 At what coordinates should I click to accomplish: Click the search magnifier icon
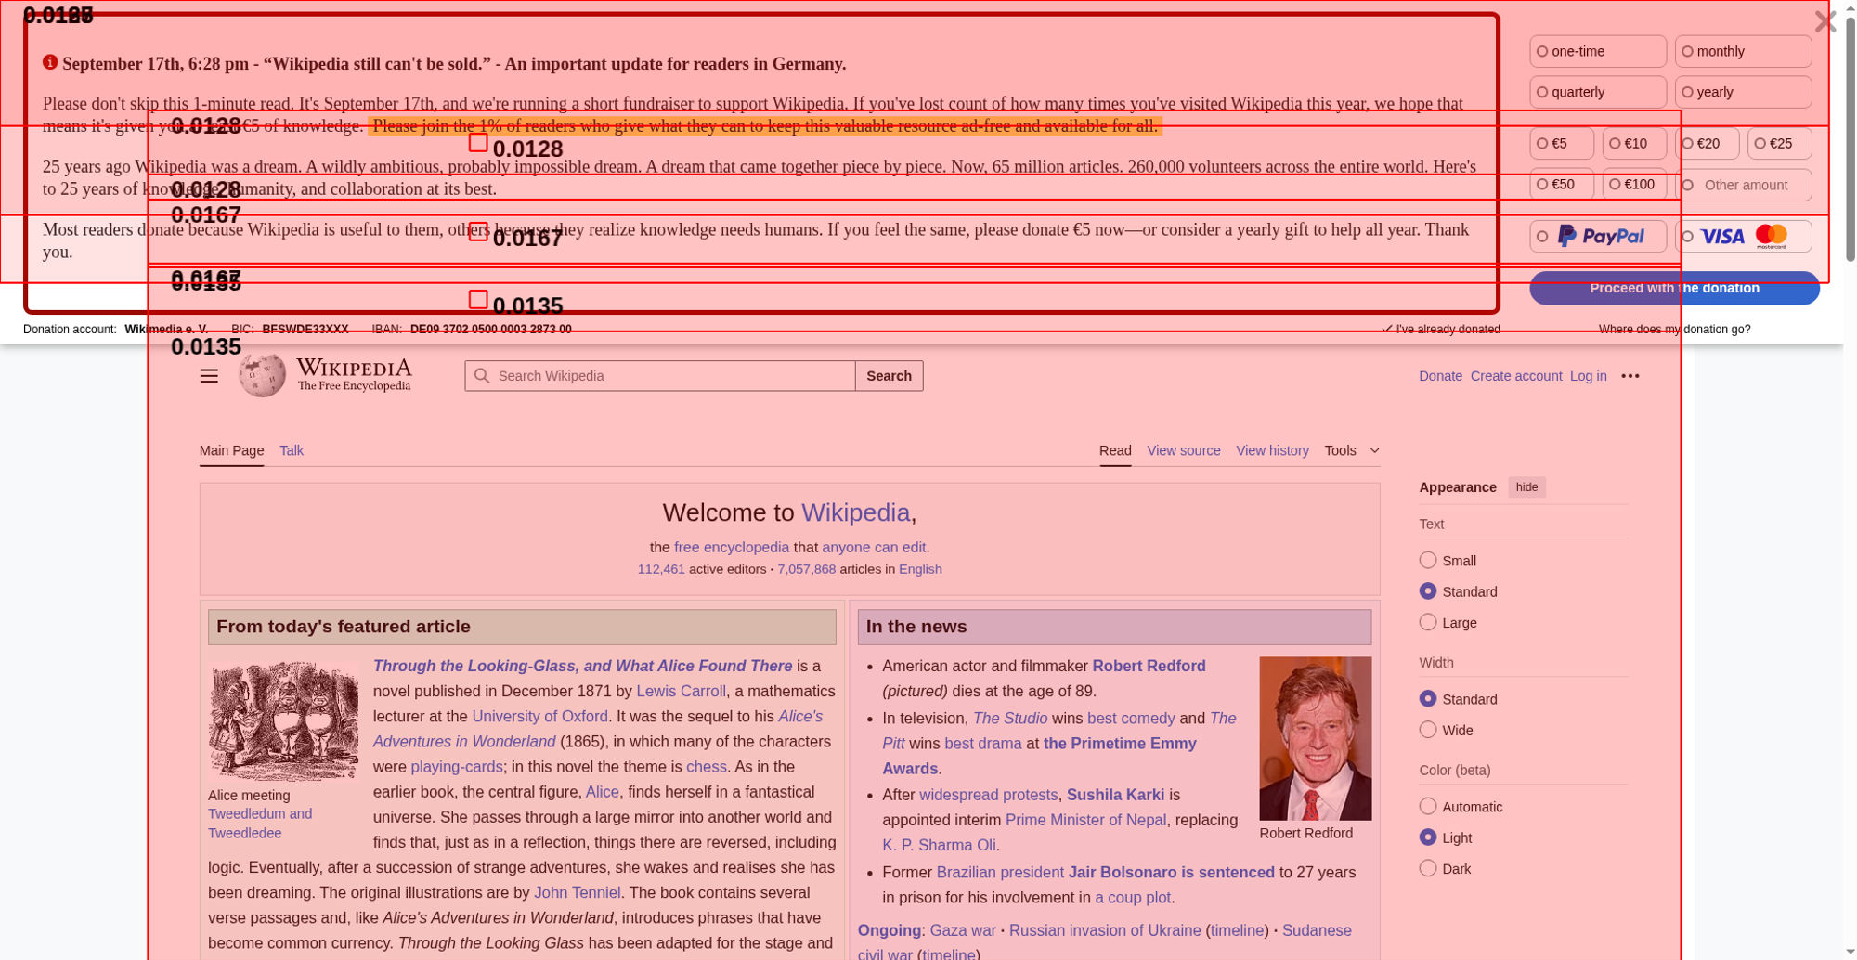(x=481, y=376)
